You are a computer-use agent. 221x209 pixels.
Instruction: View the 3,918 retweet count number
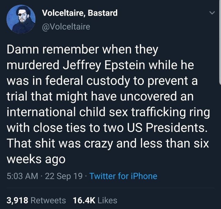(x=17, y=200)
